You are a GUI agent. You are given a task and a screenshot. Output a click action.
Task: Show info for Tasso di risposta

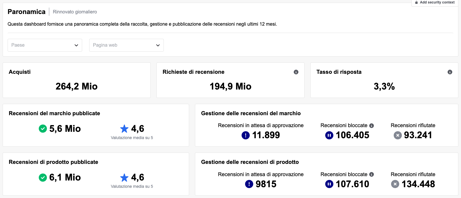(450, 72)
